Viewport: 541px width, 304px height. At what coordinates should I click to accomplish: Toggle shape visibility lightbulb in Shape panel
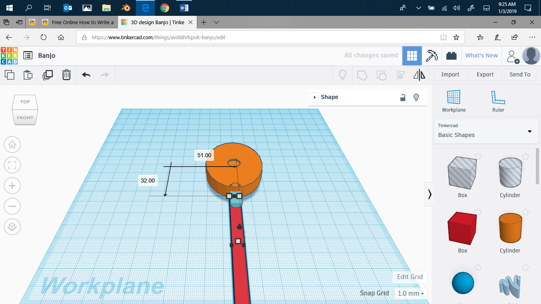tap(416, 97)
